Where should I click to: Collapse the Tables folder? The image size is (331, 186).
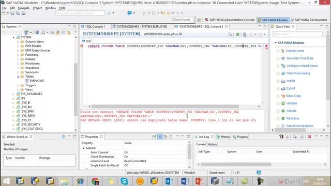tap(18, 76)
